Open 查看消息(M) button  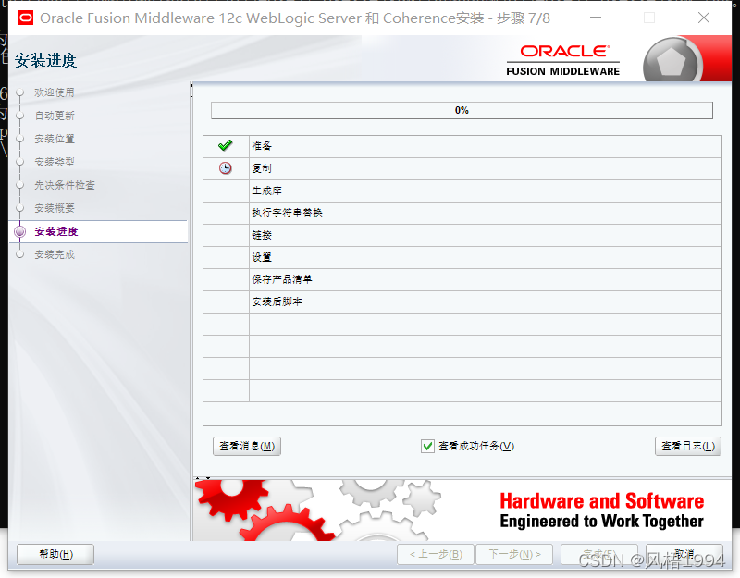tap(247, 446)
